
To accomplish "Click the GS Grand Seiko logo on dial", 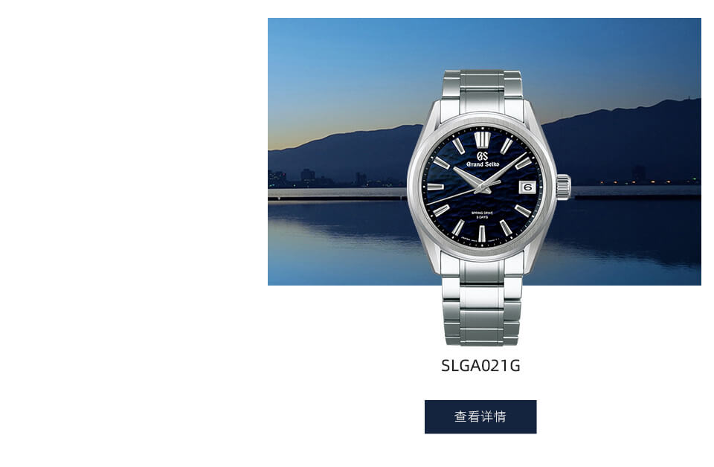I will pos(482,159).
